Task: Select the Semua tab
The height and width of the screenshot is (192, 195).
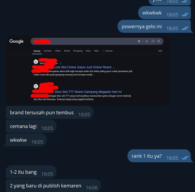Action: coord(37,51)
